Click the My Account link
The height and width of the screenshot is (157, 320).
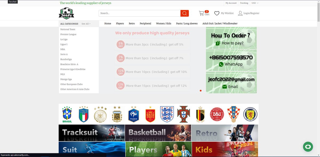click(231, 3)
